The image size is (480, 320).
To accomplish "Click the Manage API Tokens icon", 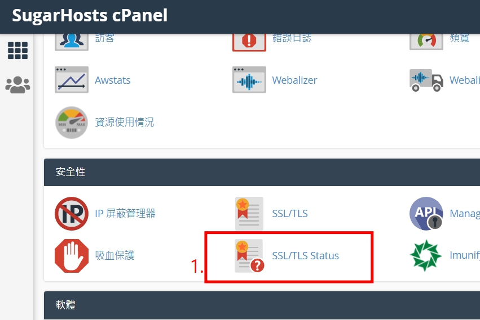I will [426, 214].
